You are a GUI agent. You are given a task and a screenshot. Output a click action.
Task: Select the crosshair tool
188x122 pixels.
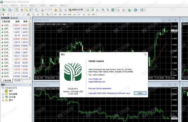tap(8, 14)
